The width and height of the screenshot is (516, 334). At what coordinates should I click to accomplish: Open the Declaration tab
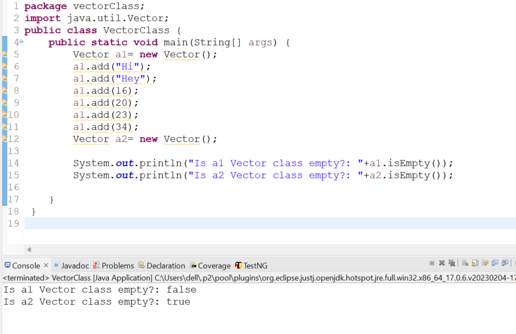click(166, 266)
